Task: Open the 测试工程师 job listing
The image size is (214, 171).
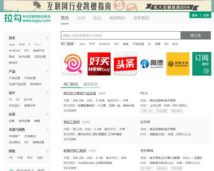Action: (x=71, y=122)
